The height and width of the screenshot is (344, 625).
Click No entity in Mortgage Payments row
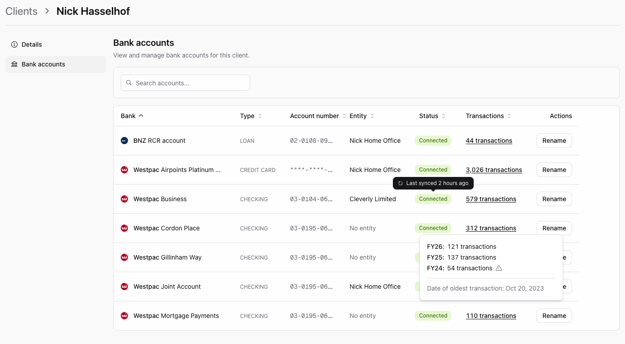tap(362, 316)
